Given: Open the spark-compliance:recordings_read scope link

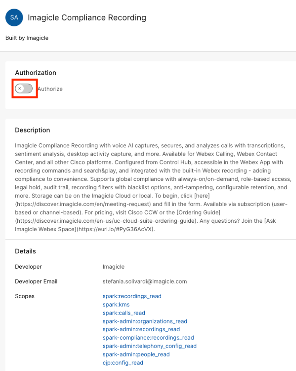Looking at the screenshot, I should click(x=148, y=338).
